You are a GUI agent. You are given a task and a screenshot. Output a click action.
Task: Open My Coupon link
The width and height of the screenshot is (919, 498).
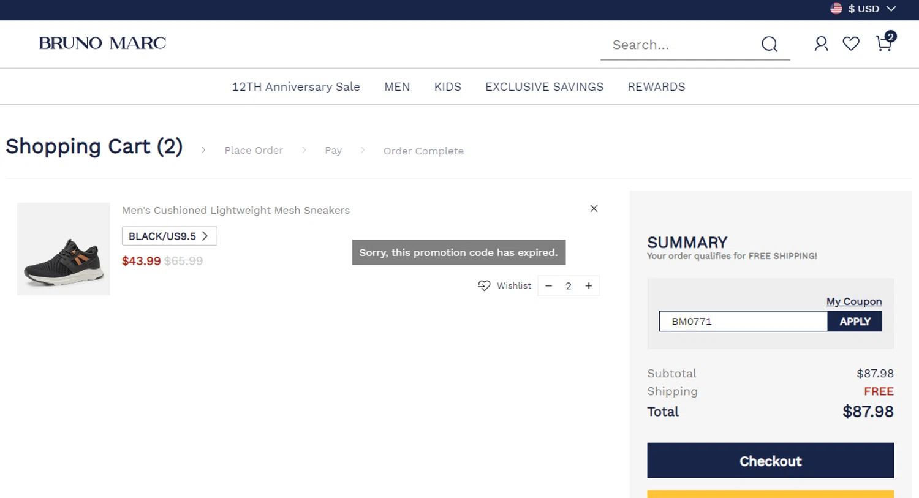click(854, 301)
